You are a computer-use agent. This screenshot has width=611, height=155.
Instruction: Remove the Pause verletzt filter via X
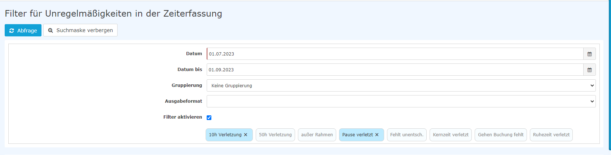click(x=377, y=135)
